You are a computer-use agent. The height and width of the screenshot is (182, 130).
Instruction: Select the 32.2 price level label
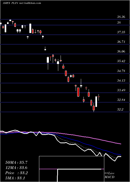coord(120,109)
